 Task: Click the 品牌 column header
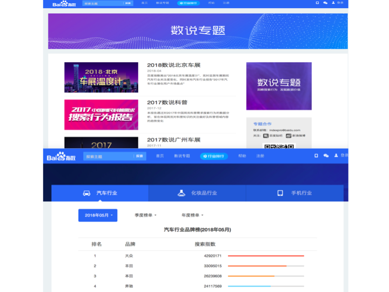[x=130, y=244]
